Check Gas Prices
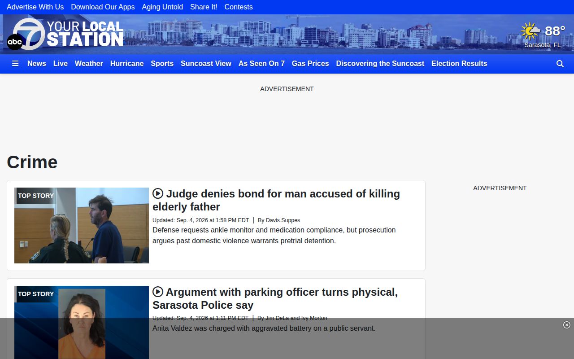Viewport: 574px width, 359px height. tap(310, 63)
